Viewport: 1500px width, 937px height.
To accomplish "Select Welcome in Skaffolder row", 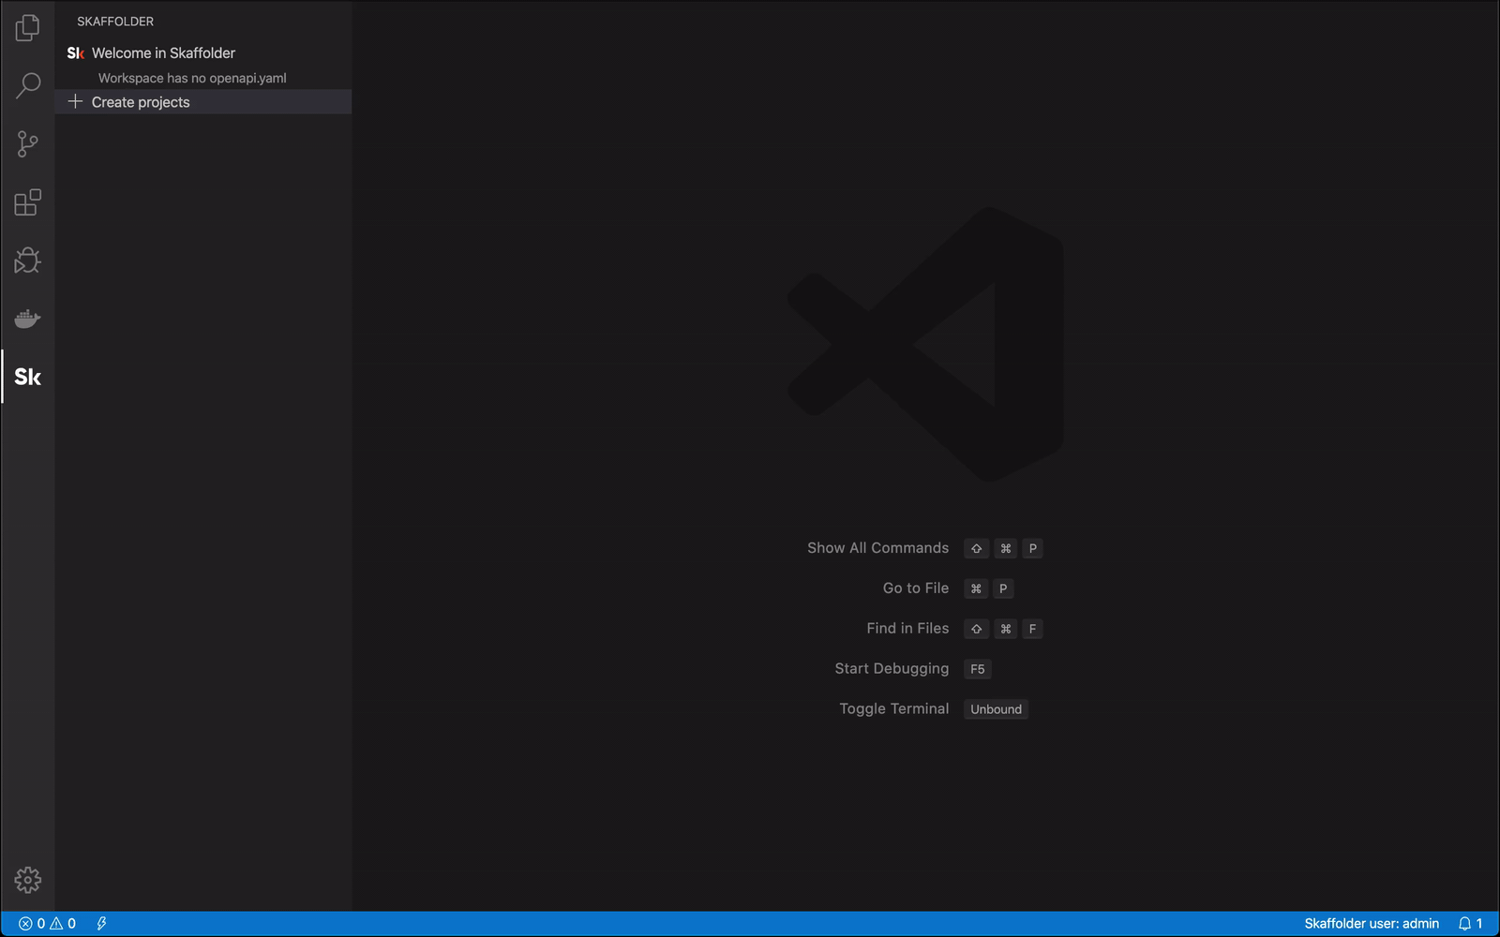I will tap(203, 53).
